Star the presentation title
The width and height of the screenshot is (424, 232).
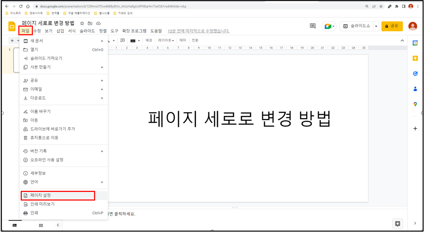[82, 23]
